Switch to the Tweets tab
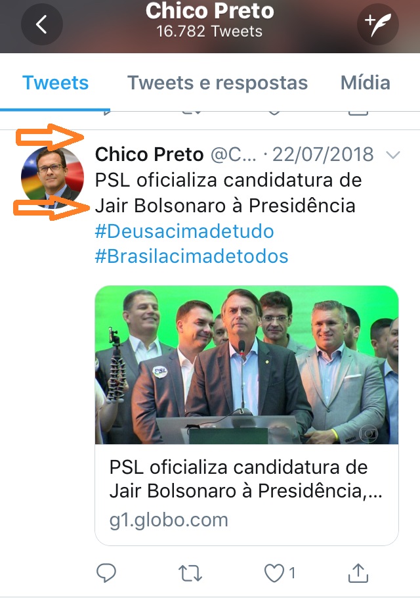Viewport: 420px width, 598px height. 56,83
